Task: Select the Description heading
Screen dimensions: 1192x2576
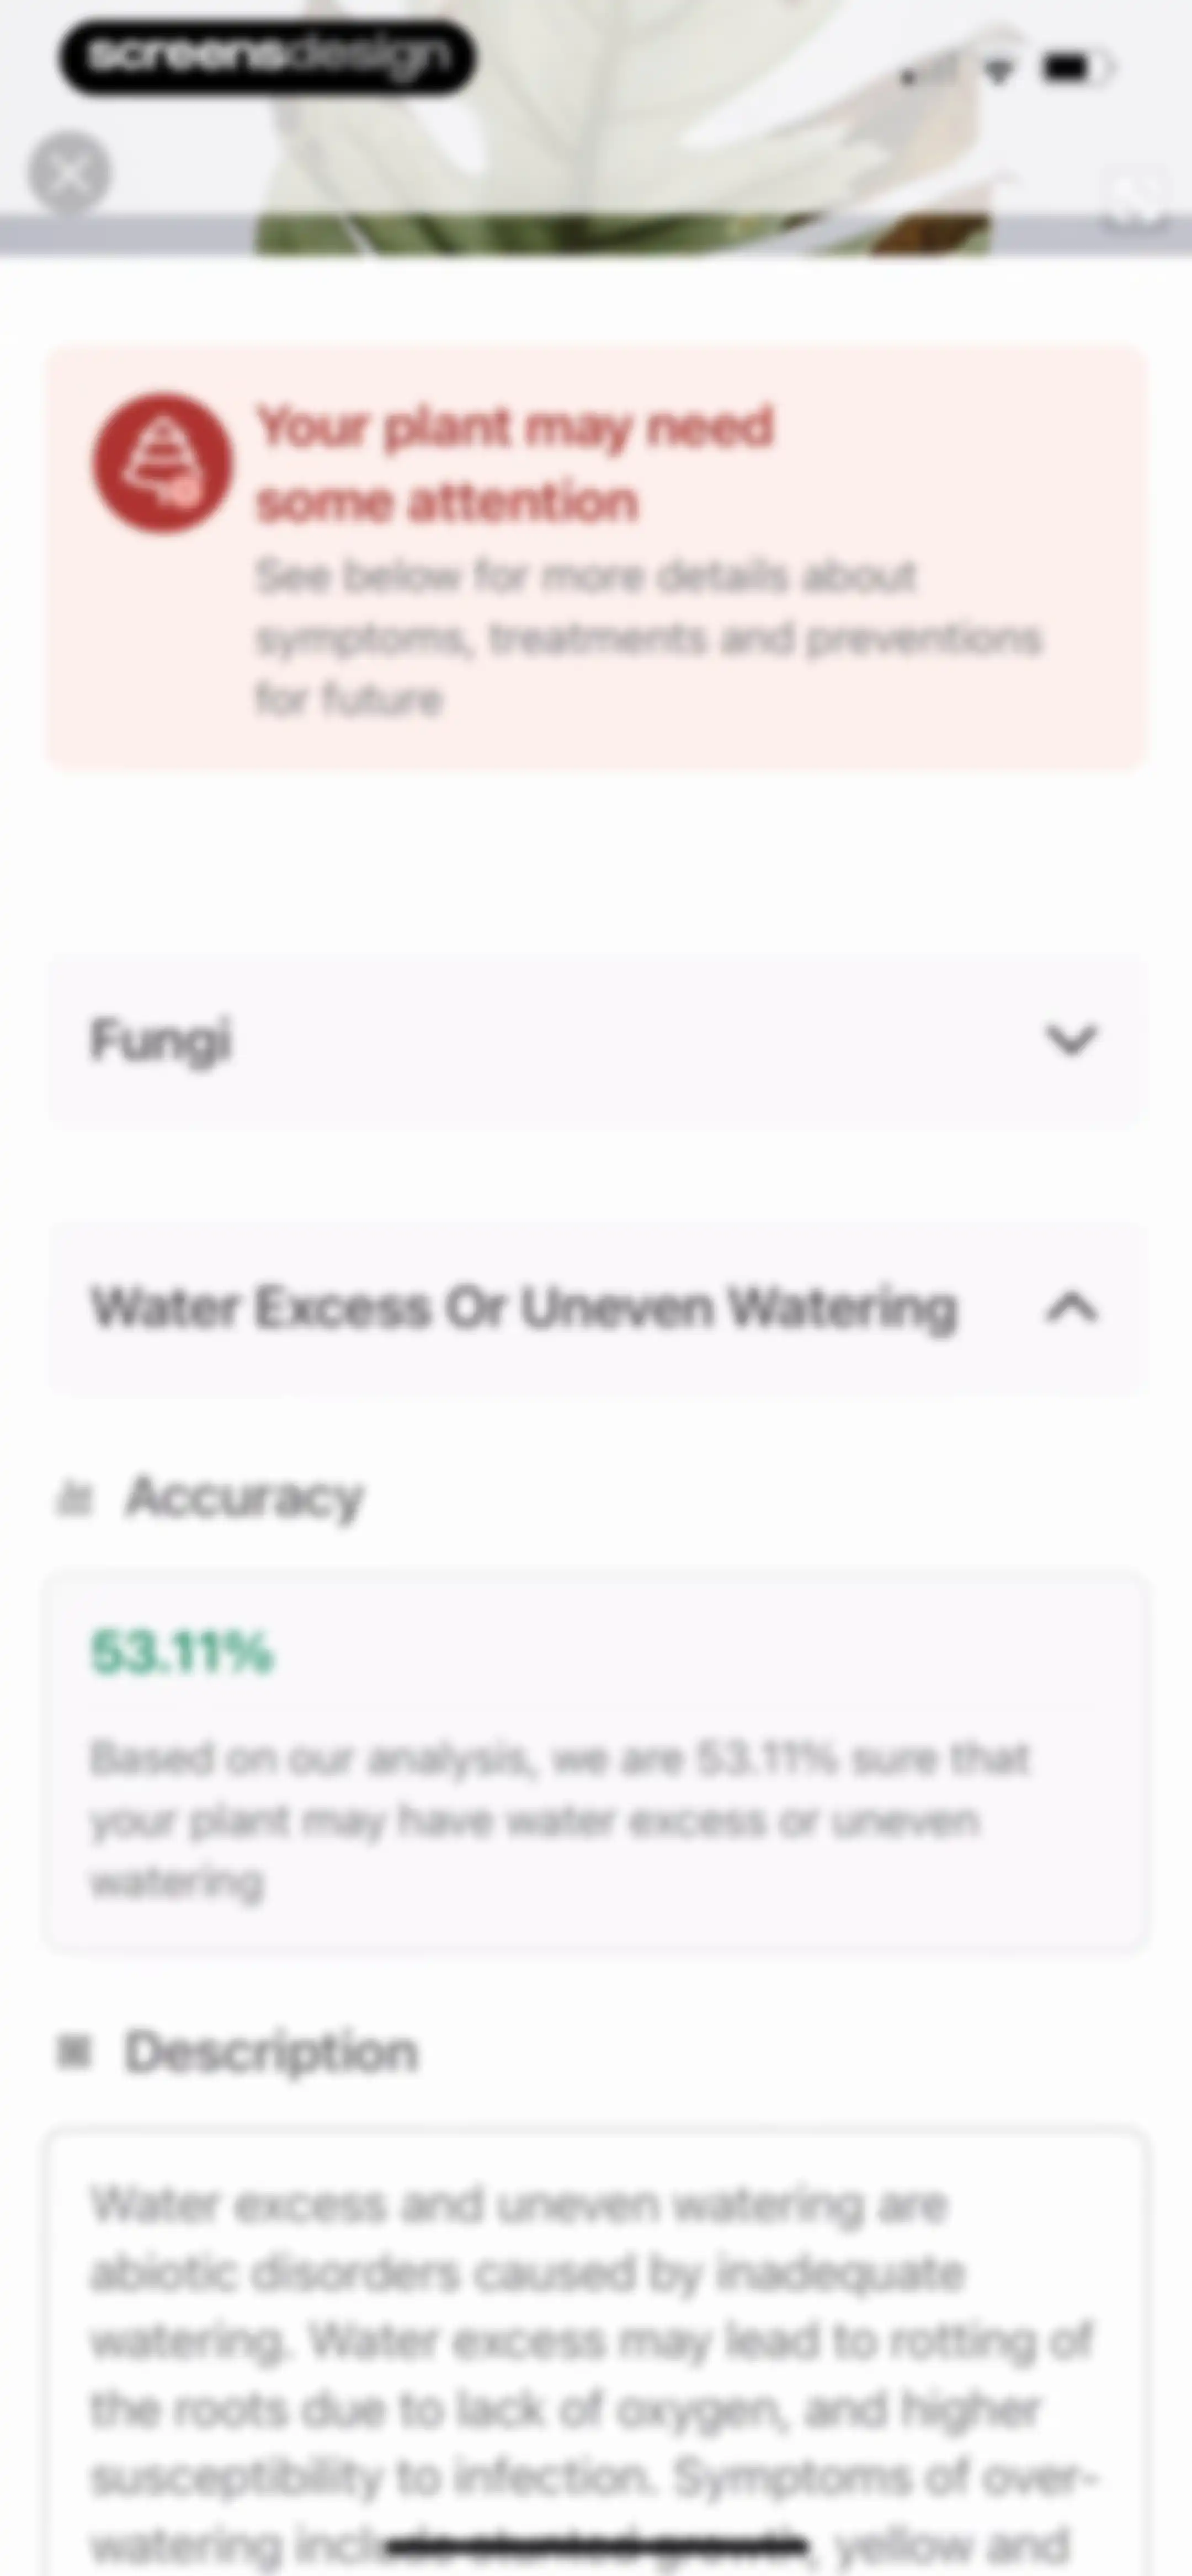Action: tap(271, 2053)
